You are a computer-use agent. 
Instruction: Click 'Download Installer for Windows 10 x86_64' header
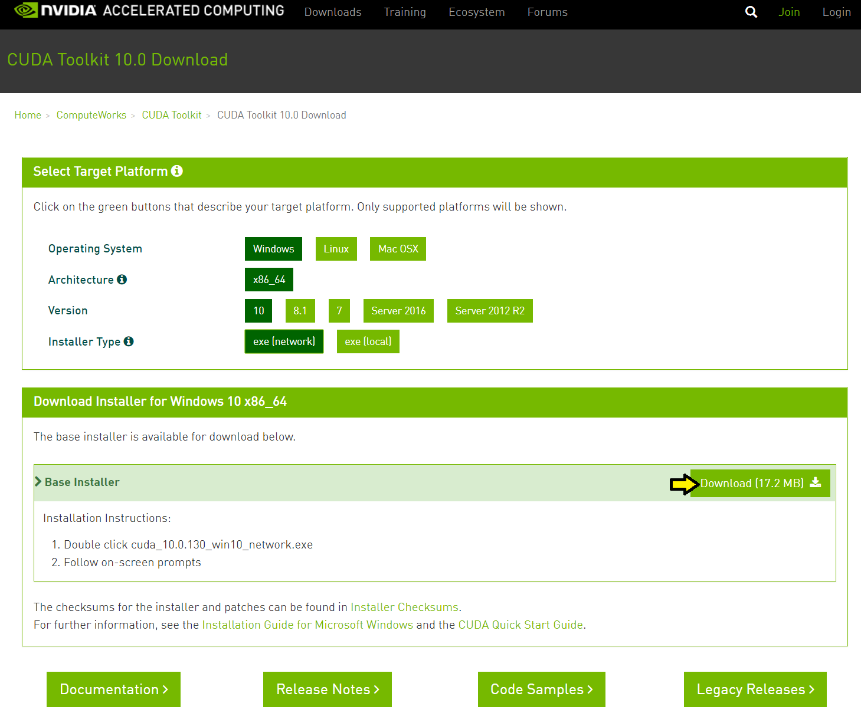[160, 401]
